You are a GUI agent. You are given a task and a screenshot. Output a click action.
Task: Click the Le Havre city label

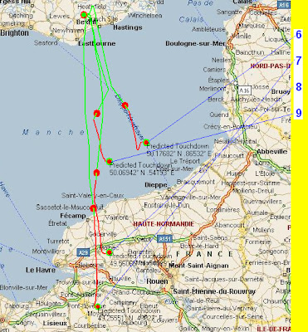41,270
